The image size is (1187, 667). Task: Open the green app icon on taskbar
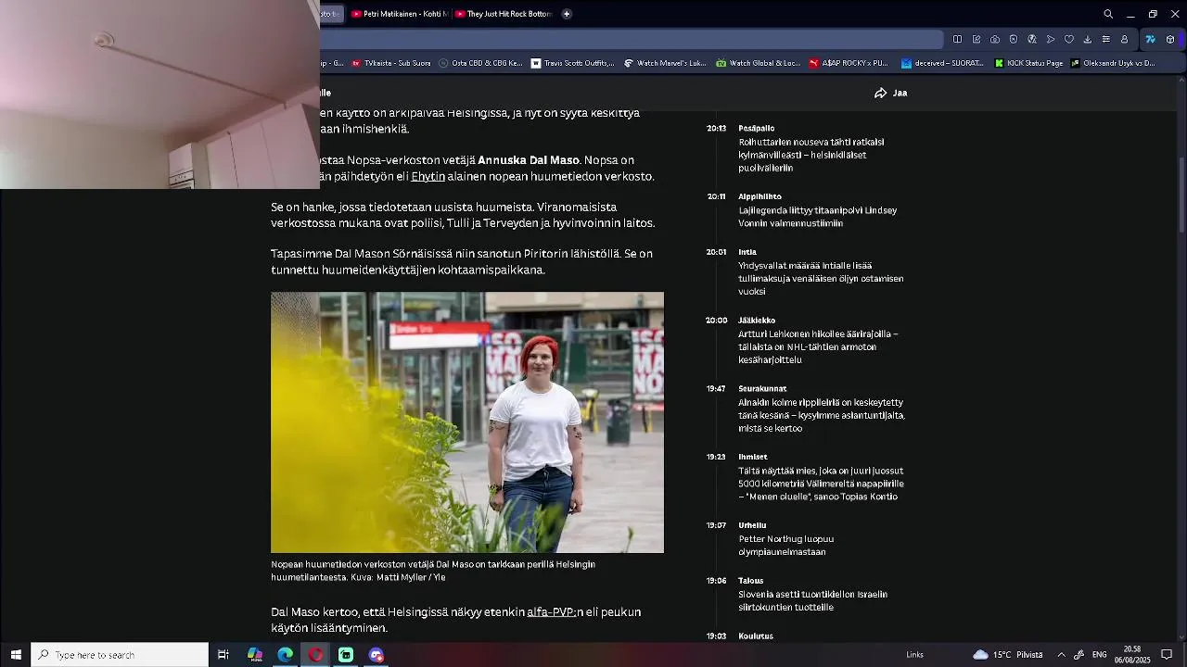(346, 655)
